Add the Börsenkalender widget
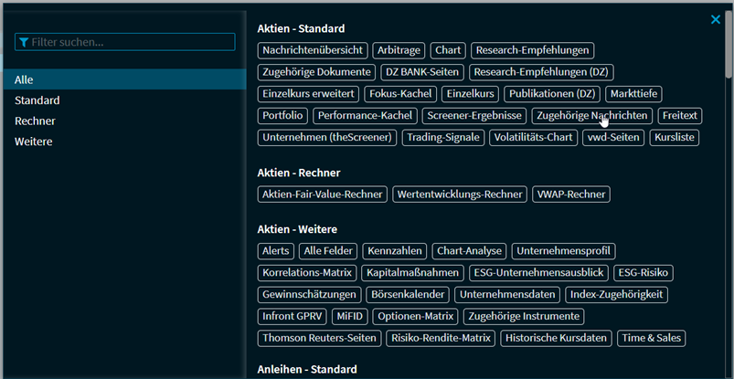The height and width of the screenshot is (379, 734). click(x=407, y=294)
